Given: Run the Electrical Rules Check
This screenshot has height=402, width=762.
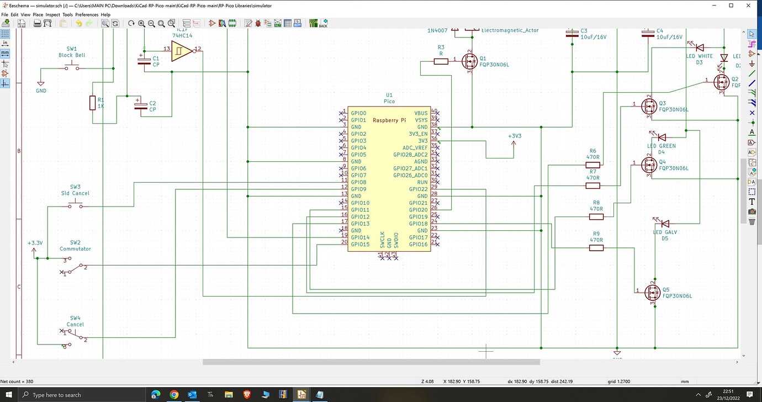Looking at the screenshot, I should click(258, 23).
